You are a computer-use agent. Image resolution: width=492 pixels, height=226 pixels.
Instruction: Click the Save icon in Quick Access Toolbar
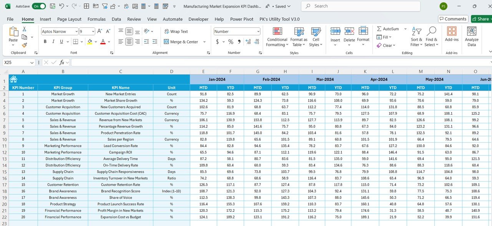pos(52,6)
